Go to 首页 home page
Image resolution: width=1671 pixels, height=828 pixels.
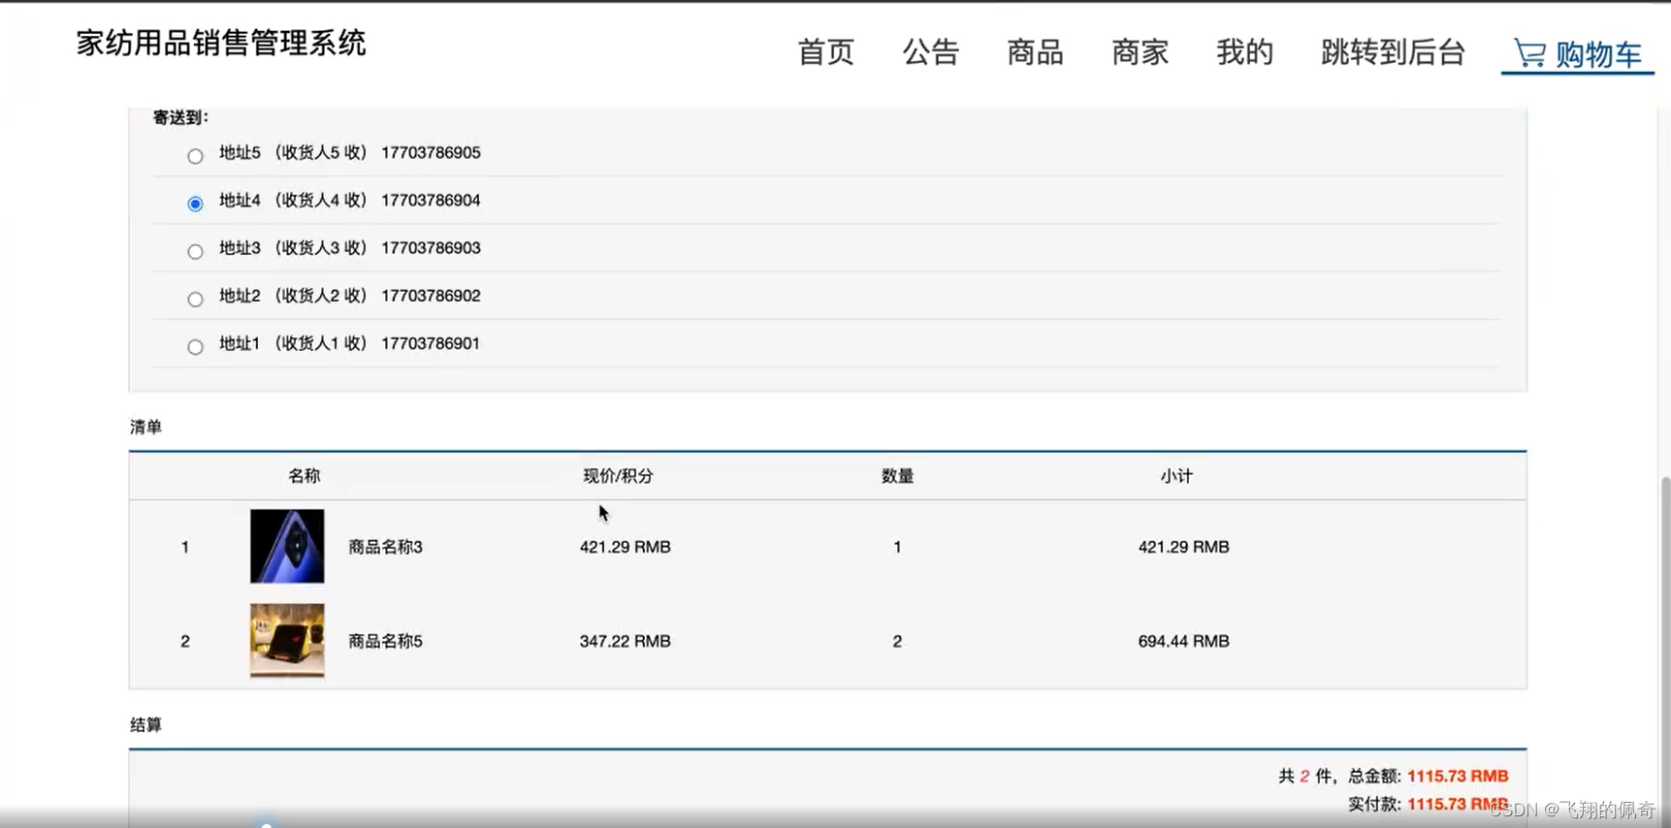(825, 52)
